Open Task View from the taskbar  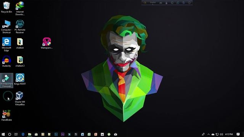click(x=16, y=134)
